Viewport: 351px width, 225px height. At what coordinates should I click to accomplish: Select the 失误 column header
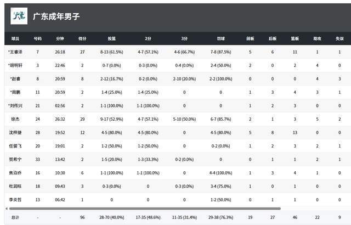click(339, 39)
